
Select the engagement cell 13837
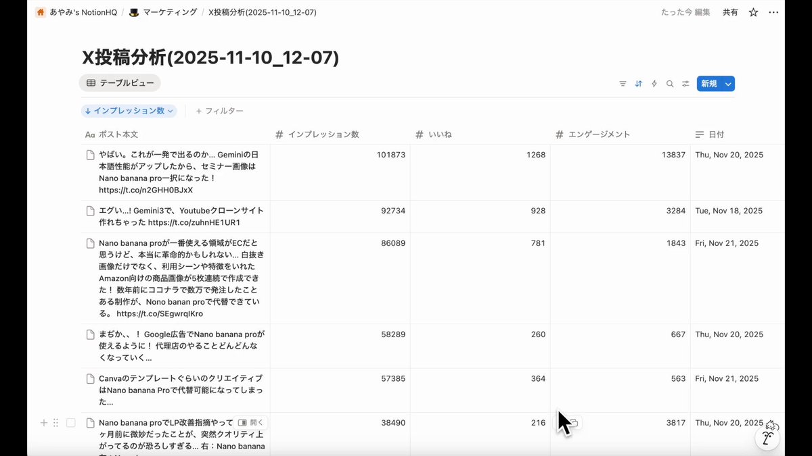tap(621, 172)
